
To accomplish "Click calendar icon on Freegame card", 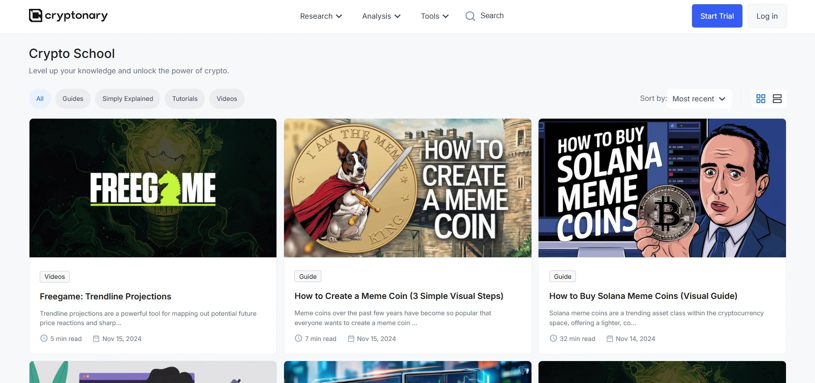I will (x=96, y=339).
